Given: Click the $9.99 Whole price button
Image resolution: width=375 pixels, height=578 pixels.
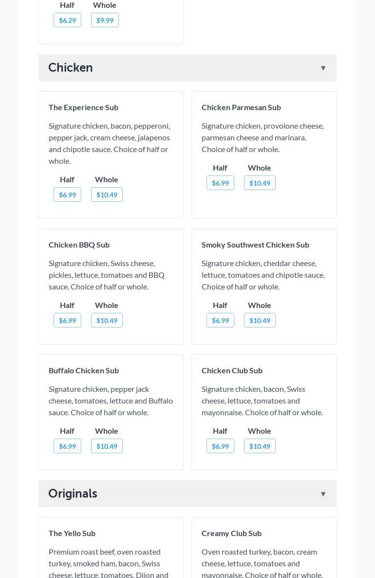Looking at the screenshot, I should [x=105, y=20].
